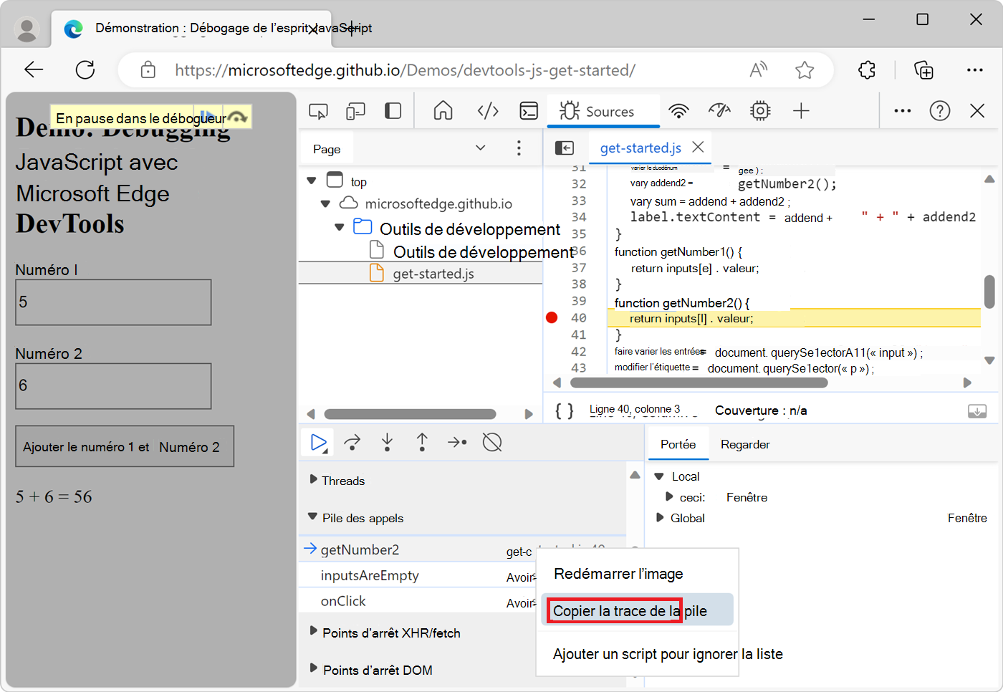Collapse the Local scope section
Image resolution: width=1003 pixels, height=692 pixels.
(659, 476)
